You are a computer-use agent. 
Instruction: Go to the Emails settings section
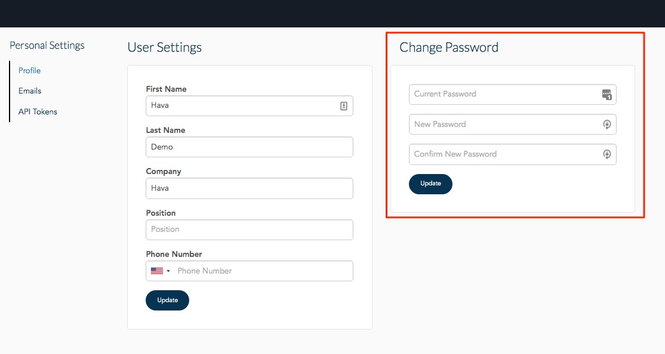point(30,91)
